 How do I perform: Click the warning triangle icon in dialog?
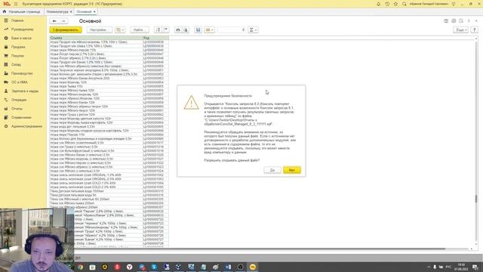click(191, 103)
